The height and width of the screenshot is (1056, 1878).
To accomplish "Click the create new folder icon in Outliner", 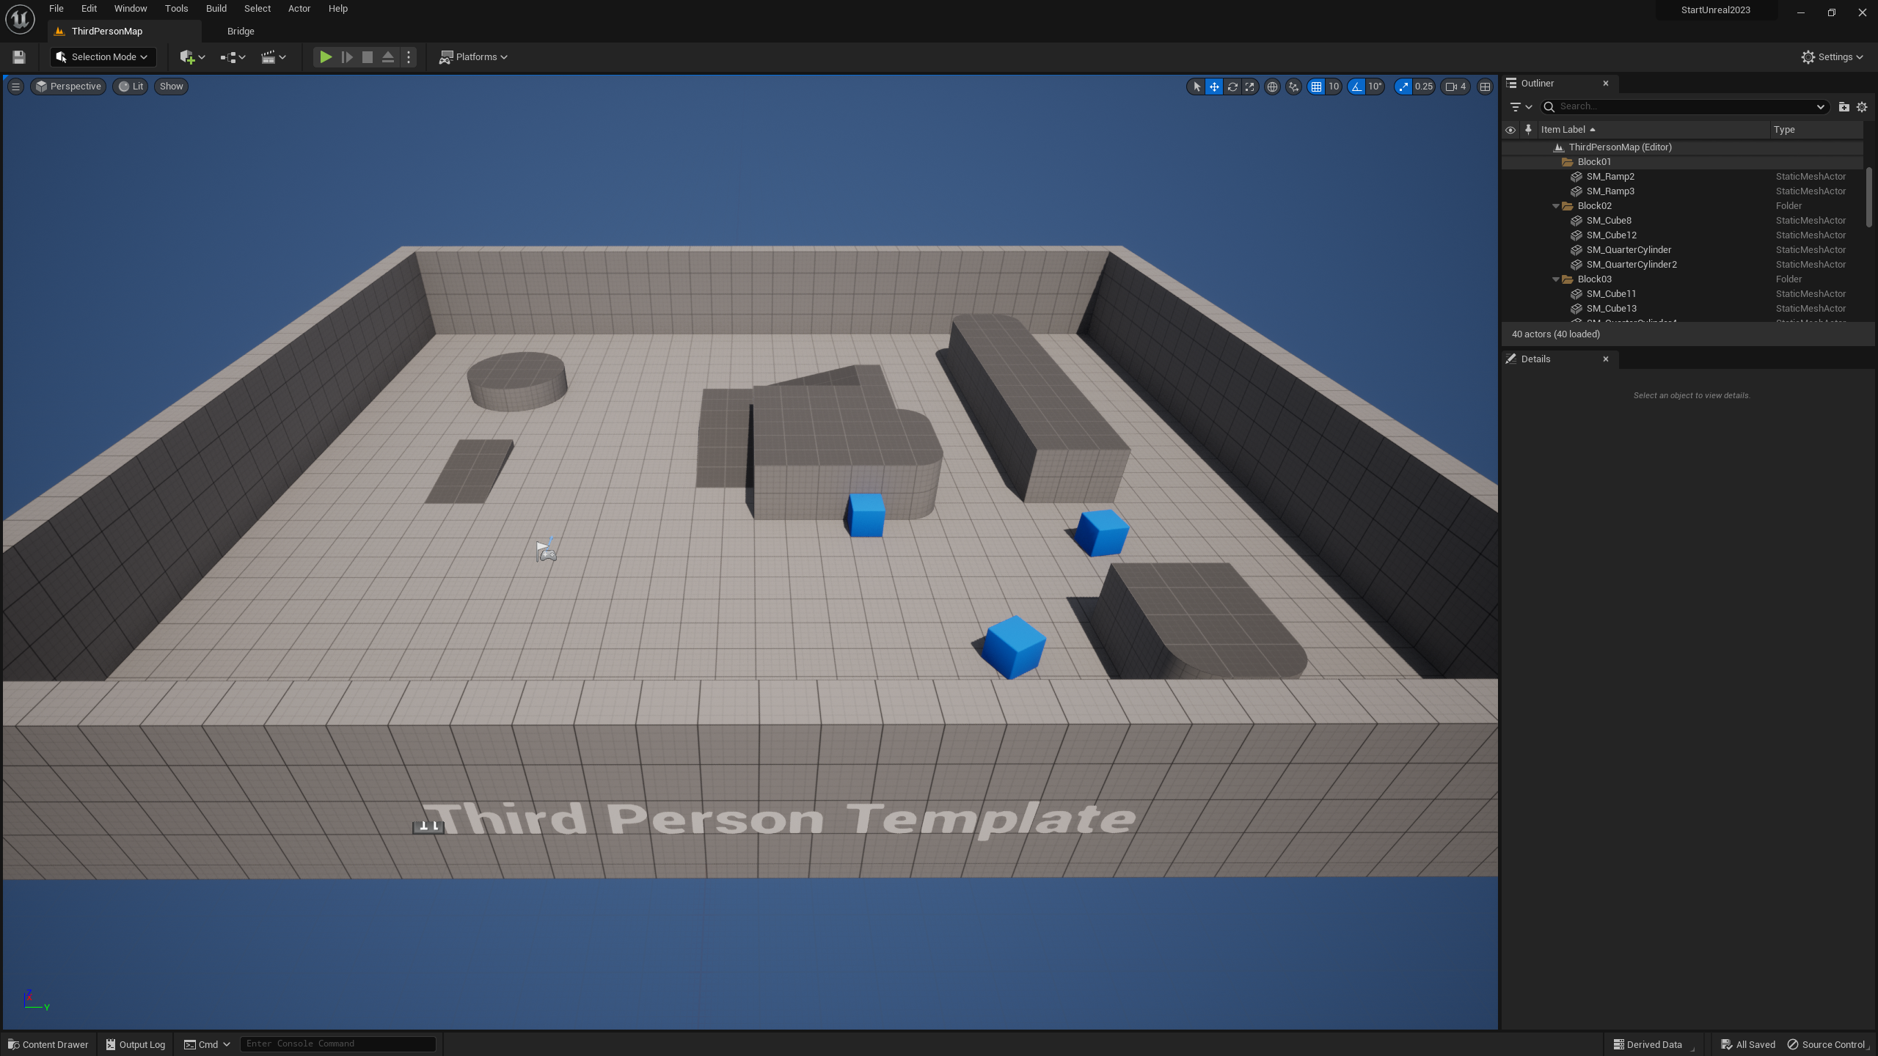I will 1844,107.
